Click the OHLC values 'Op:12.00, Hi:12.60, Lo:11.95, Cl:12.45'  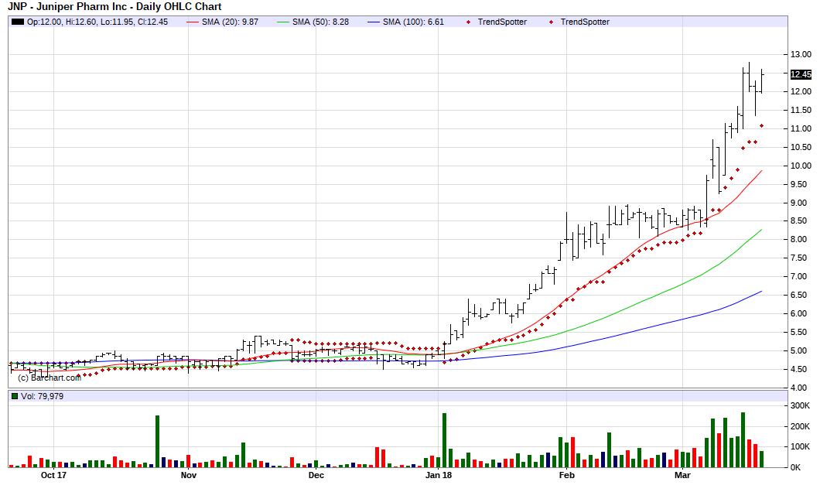pos(97,22)
